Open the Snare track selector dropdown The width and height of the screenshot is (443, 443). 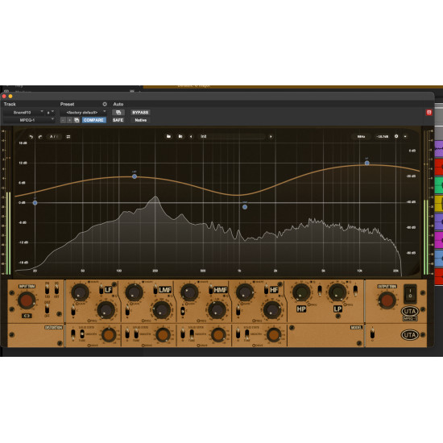pyautogui.click(x=23, y=112)
